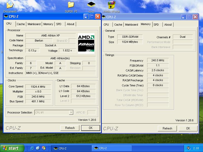The image size is (203, 152).
Task: Switch to Mainboard tab in right CPU-Z window
Action: pyautogui.click(x=131, y=25)
